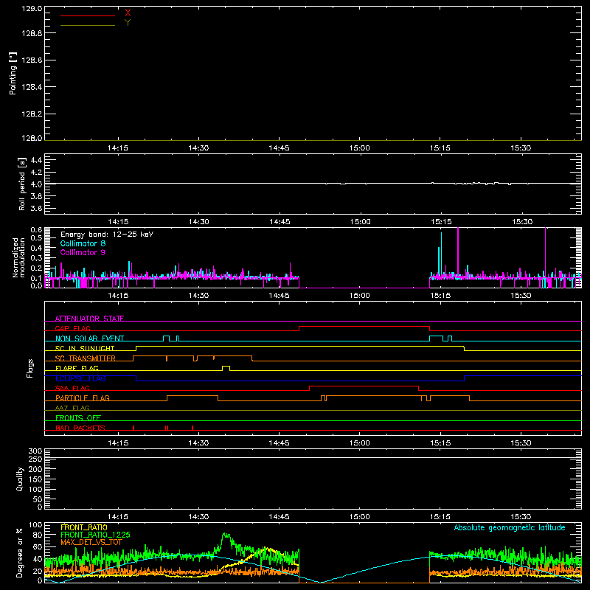Image resolution: width=590 pixels, height=590 pixels.
Task: Click the SAA_FLAG label
Action: click(72, 388)
